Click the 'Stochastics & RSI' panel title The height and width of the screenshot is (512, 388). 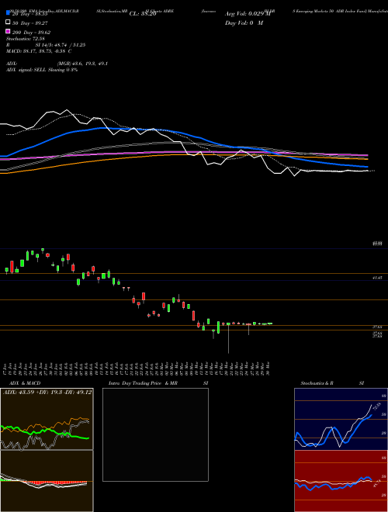(332, 383)
